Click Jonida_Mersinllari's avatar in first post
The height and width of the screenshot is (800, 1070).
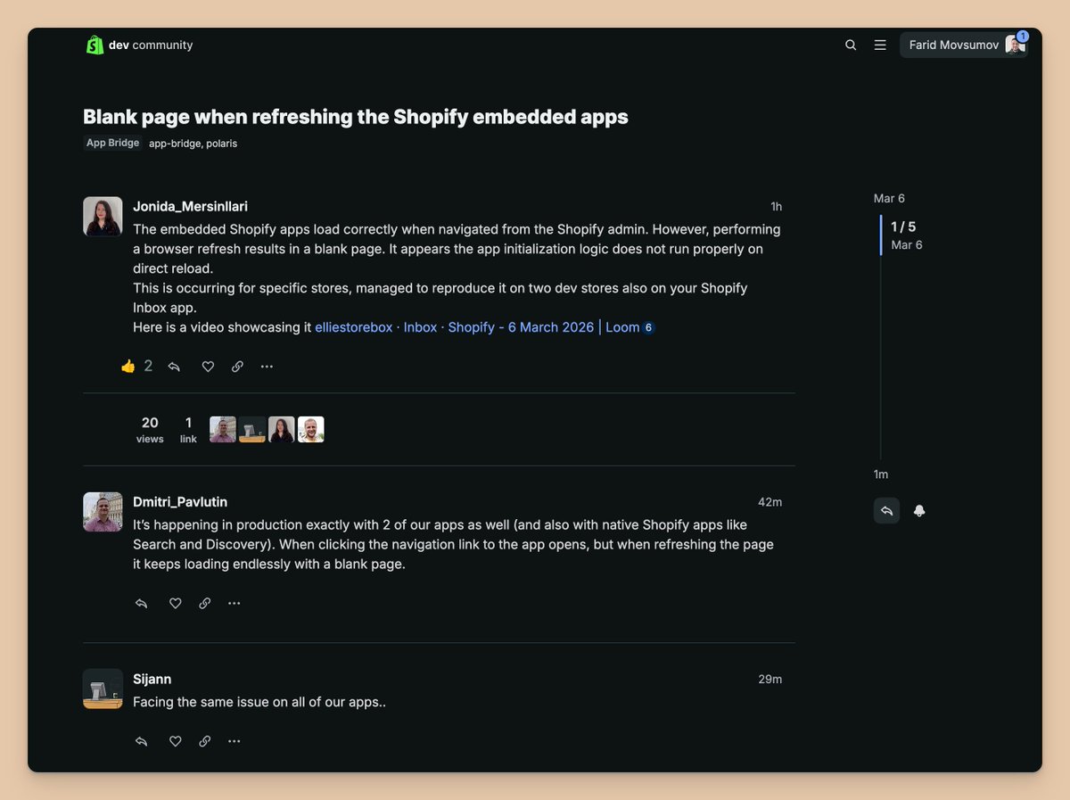point(103,216)
